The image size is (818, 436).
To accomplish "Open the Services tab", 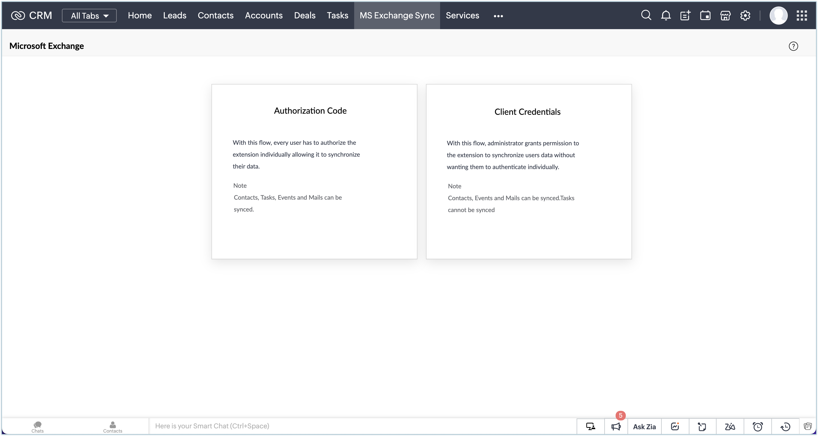I will point(462,15).
